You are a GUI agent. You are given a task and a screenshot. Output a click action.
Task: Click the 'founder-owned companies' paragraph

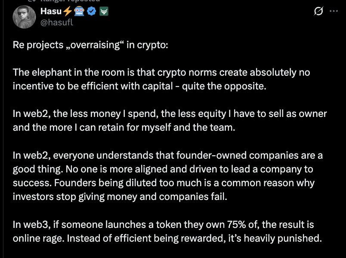[168, 175]
